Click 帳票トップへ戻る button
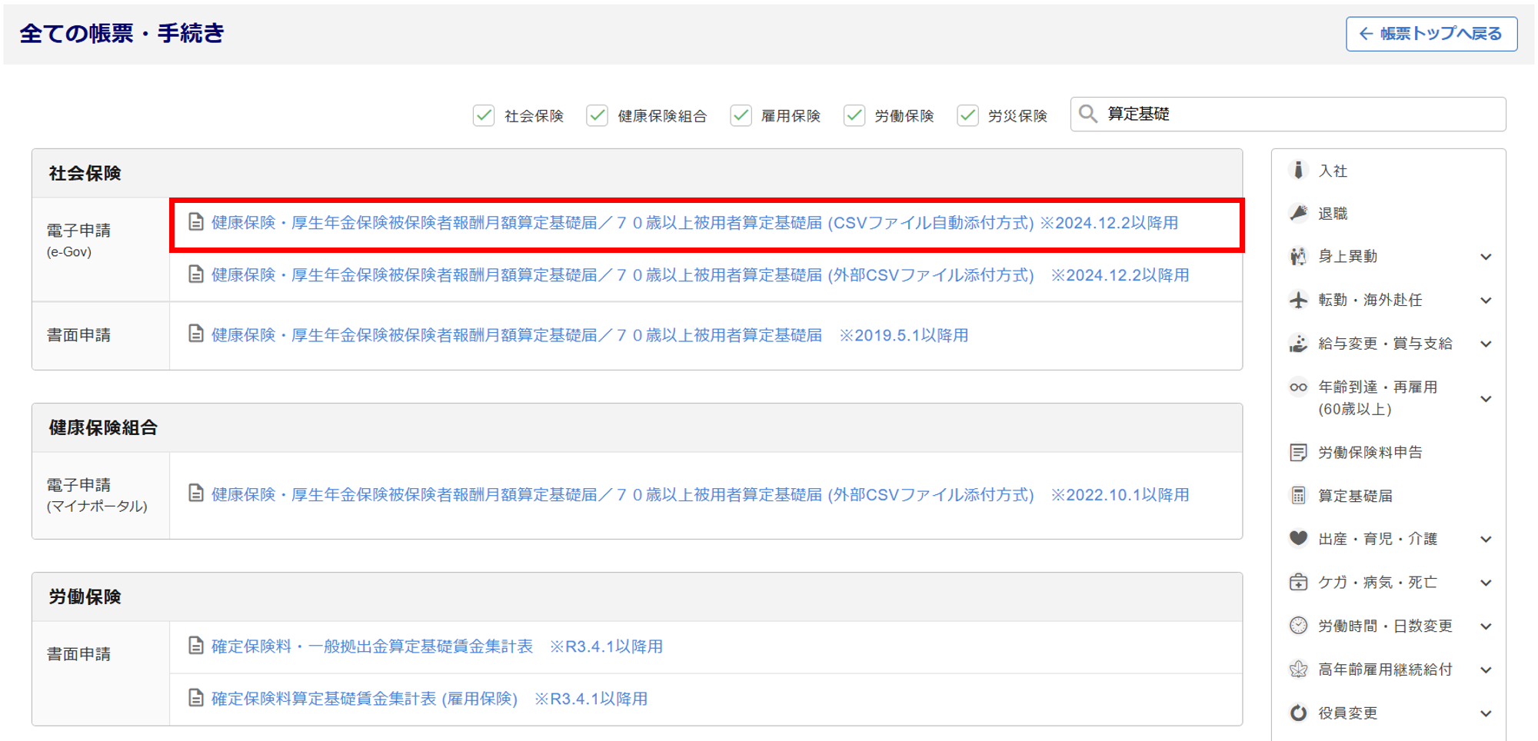This screenshot has height=741, width=1538. pyautogui.click(x=1431, y=34)
